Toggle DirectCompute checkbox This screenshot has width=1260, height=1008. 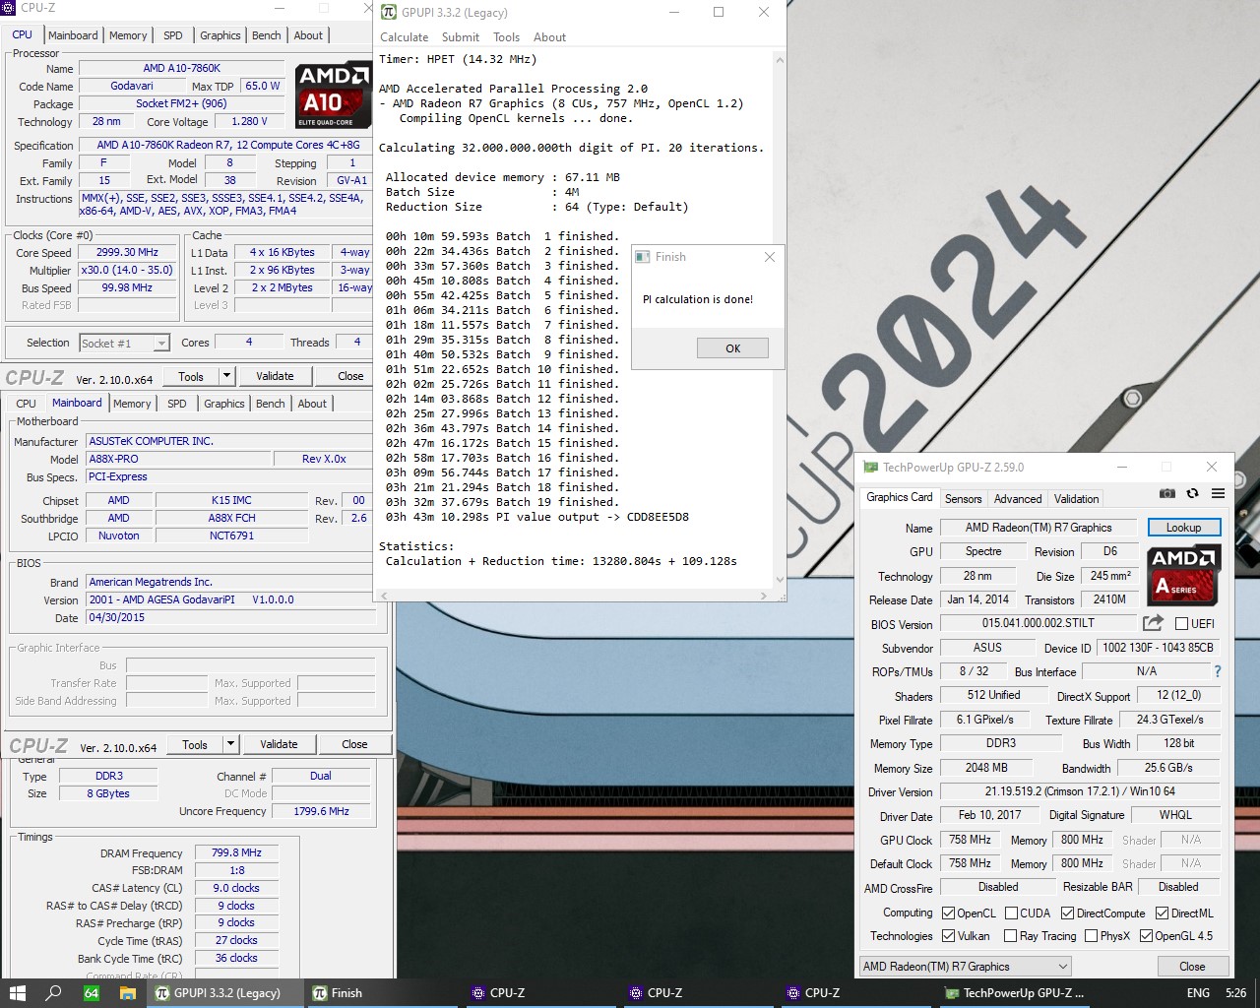pyautogui.click(x=1067, y=913)
